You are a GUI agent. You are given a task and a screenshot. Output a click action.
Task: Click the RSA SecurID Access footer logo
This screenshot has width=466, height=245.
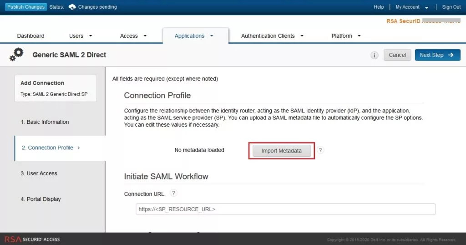click(x=32, y=240)
